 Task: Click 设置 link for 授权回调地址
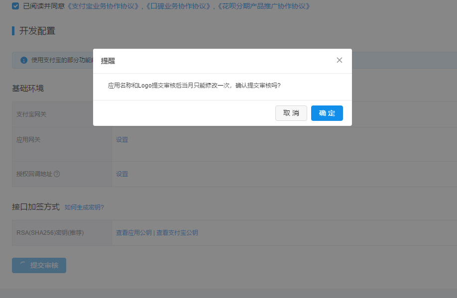point(122,174)
